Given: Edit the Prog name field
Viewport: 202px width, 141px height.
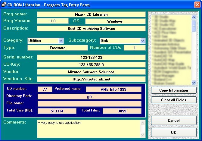Looking at the screenshot, I should pyautogui.click(x=91, y=14).
